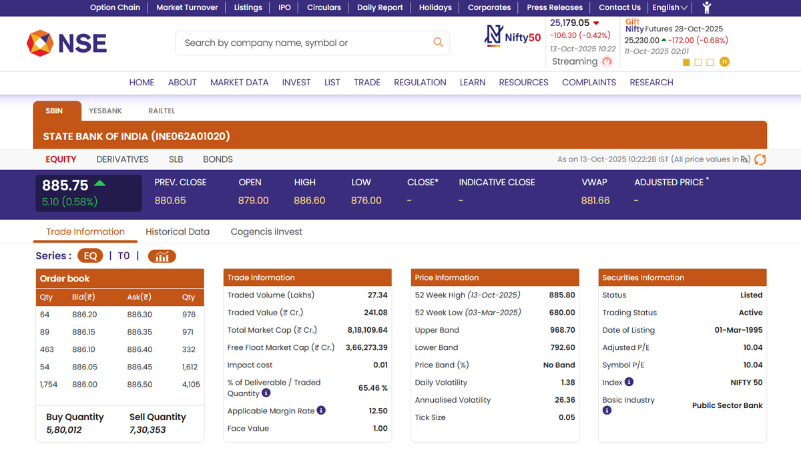Screen dimensions: 801x450
Task: Open the accessibility figure icon
Action: coord(707,8)
